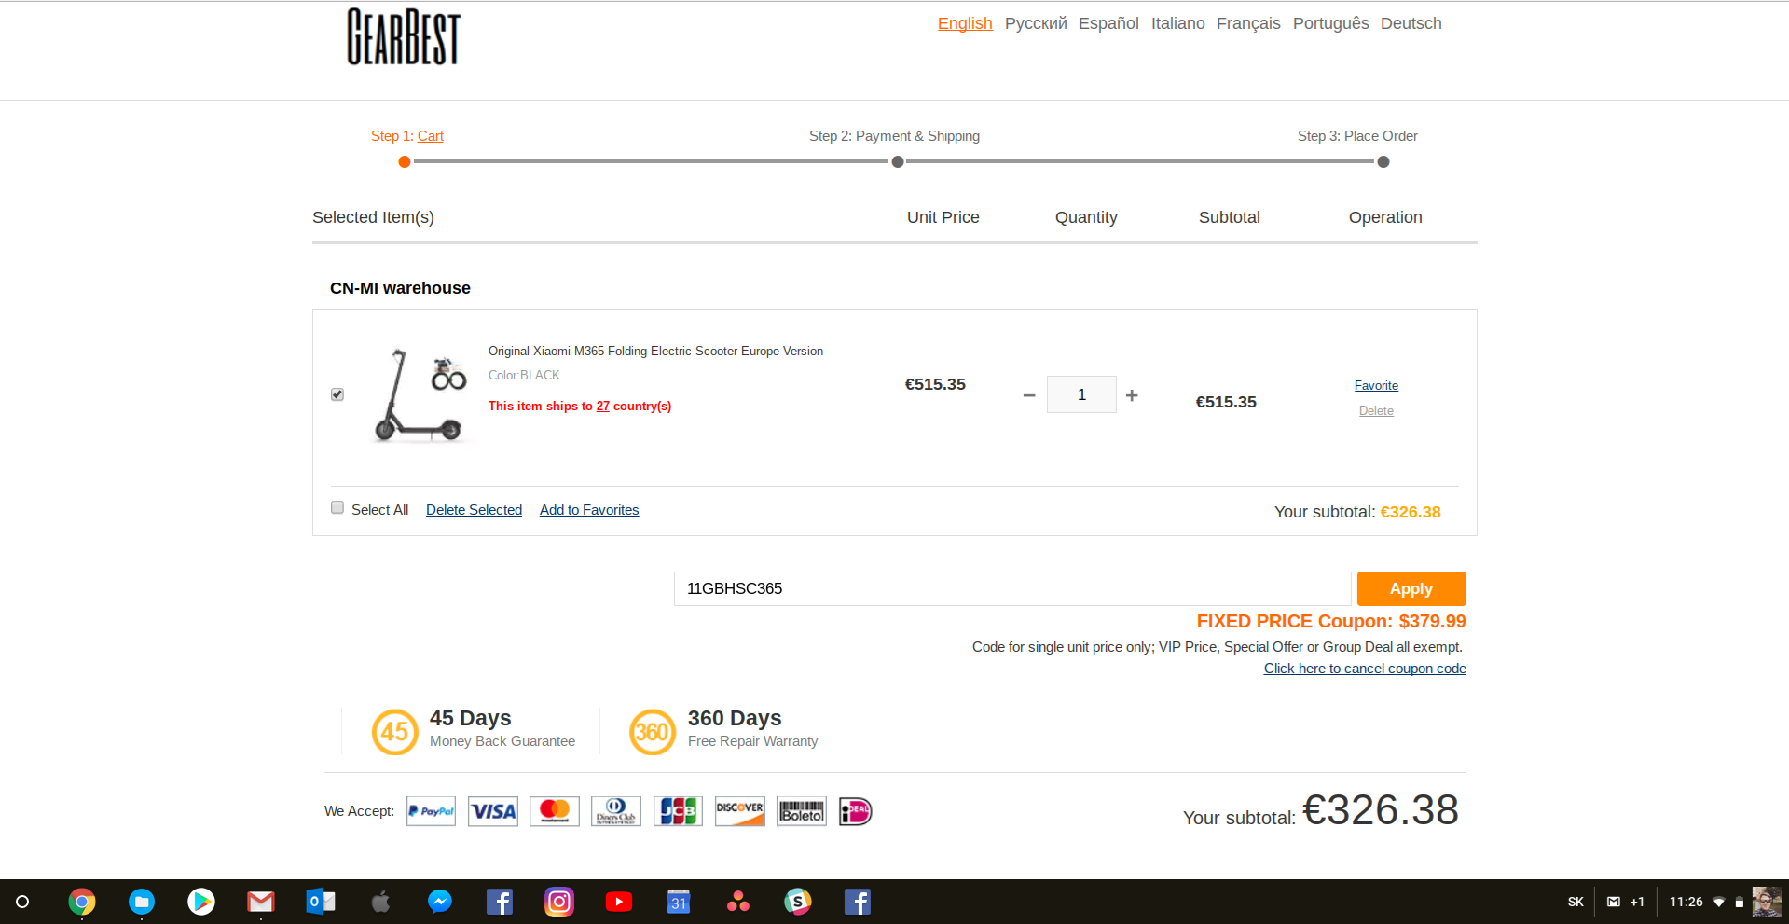The width and height of the screenshot is (1789, 924).
Task: Click Add to Favorites link
Action: (589, 510)
